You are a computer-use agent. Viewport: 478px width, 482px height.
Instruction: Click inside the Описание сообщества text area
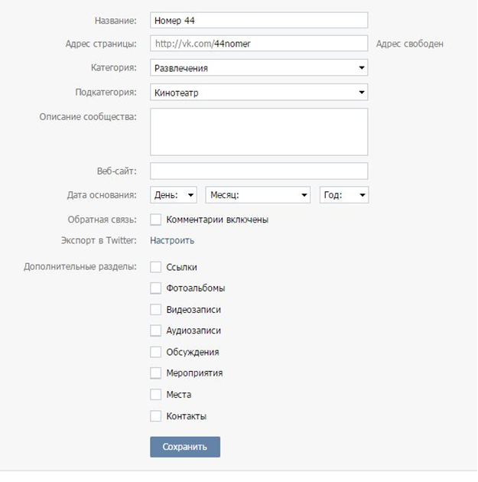259,132
